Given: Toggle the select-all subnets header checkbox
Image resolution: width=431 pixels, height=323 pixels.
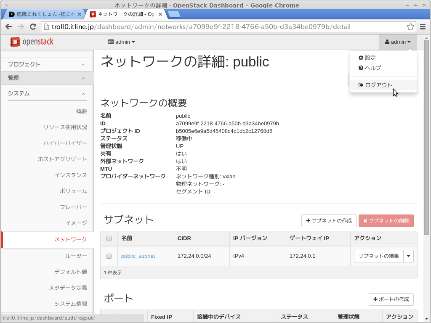Looking at the screenshot, I should click(x=109, y=238).
